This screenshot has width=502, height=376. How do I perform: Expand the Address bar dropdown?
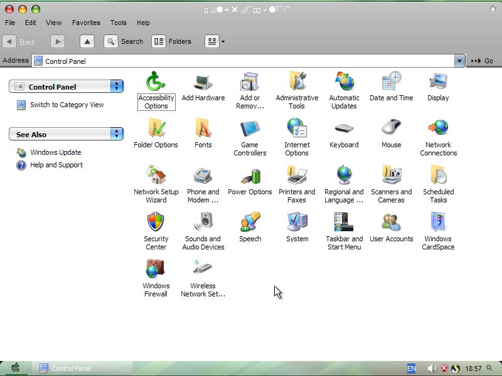click(x=459, y=61)
